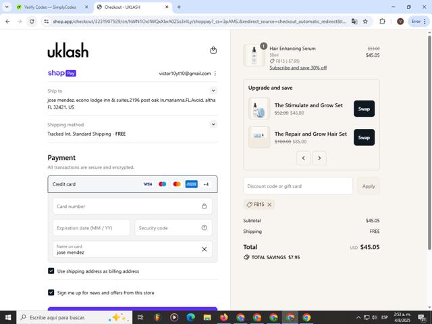The width and height of the screenshot is (432, 324).
Task: Click the Repair and Grow Hair Set thumbnail
Action: coord(259,137)
